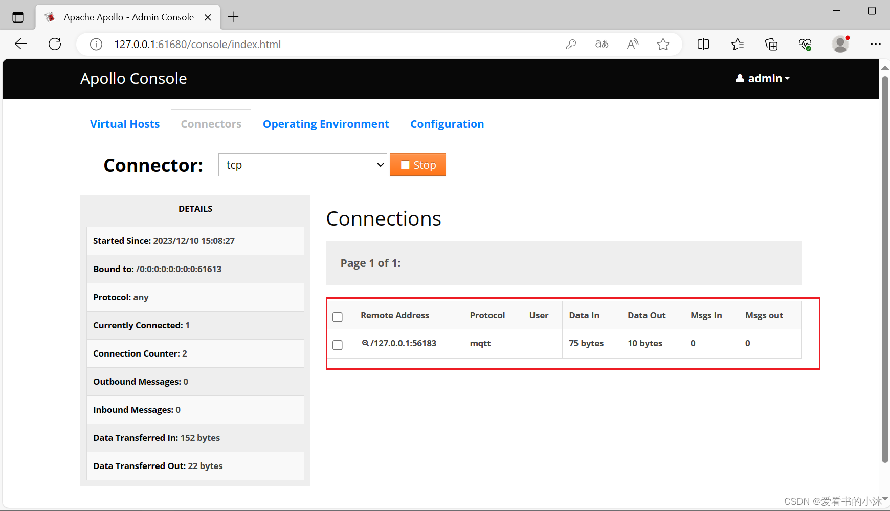This screenshot has width=890, height=511.
Task: Close the Apache Apollo tab
Action: [x=208, y=17]
